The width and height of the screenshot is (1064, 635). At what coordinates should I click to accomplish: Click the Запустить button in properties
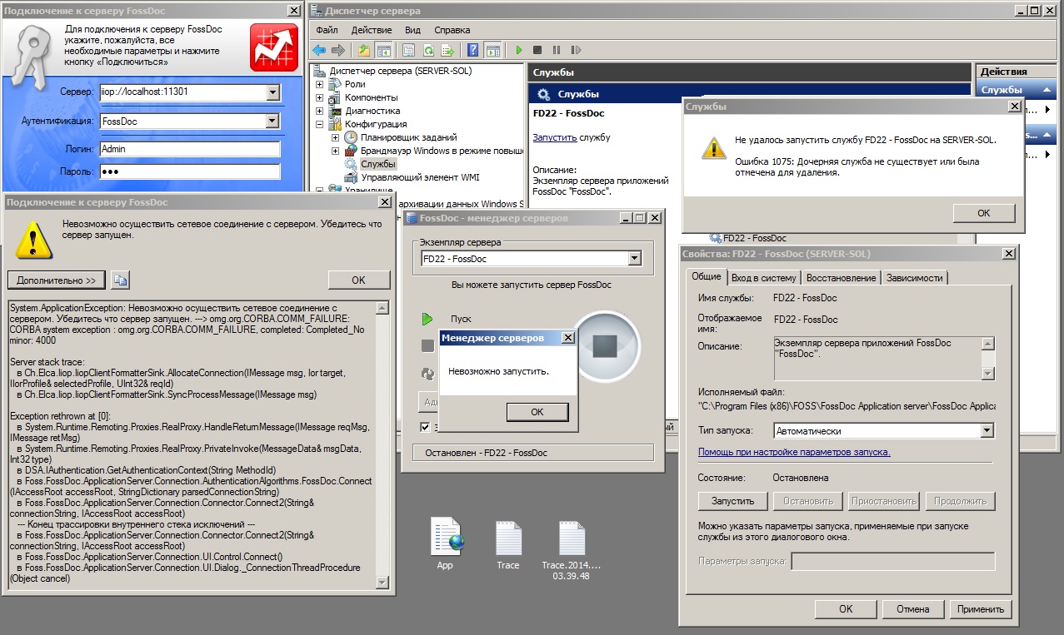point(733,501)
